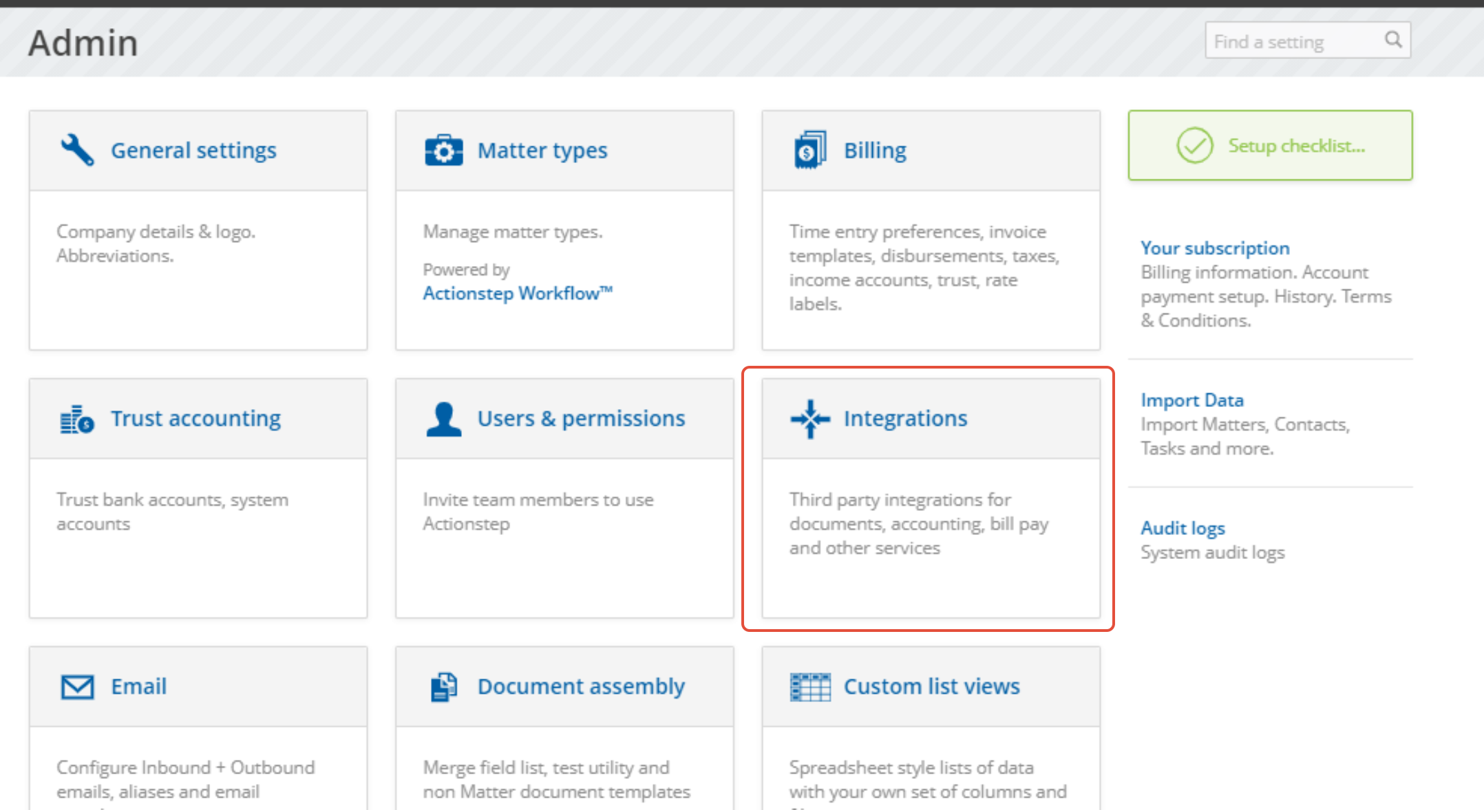The width and height of the screenshot is (1484, 810).
Task: Click the Document assembly pages icon
Action: click(444, 686)
